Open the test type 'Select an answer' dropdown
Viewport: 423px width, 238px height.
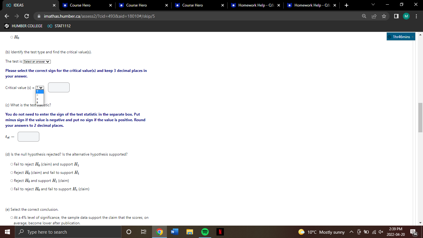coord(37,62)
